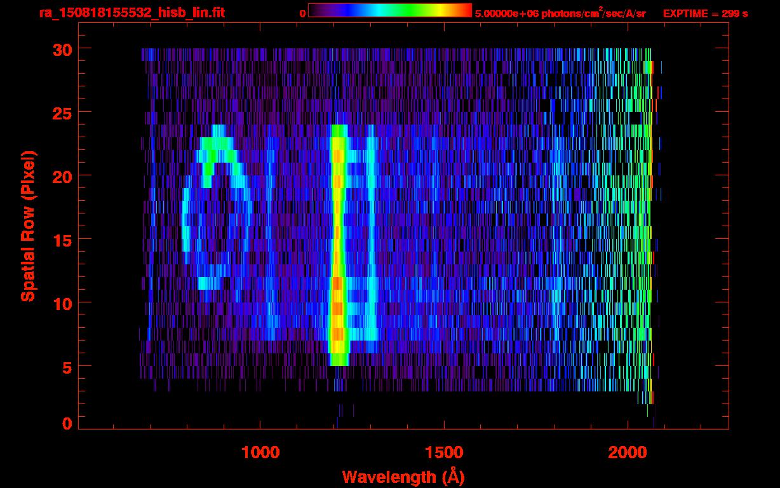Click the y-axis tick label 5

pos(67,367)
